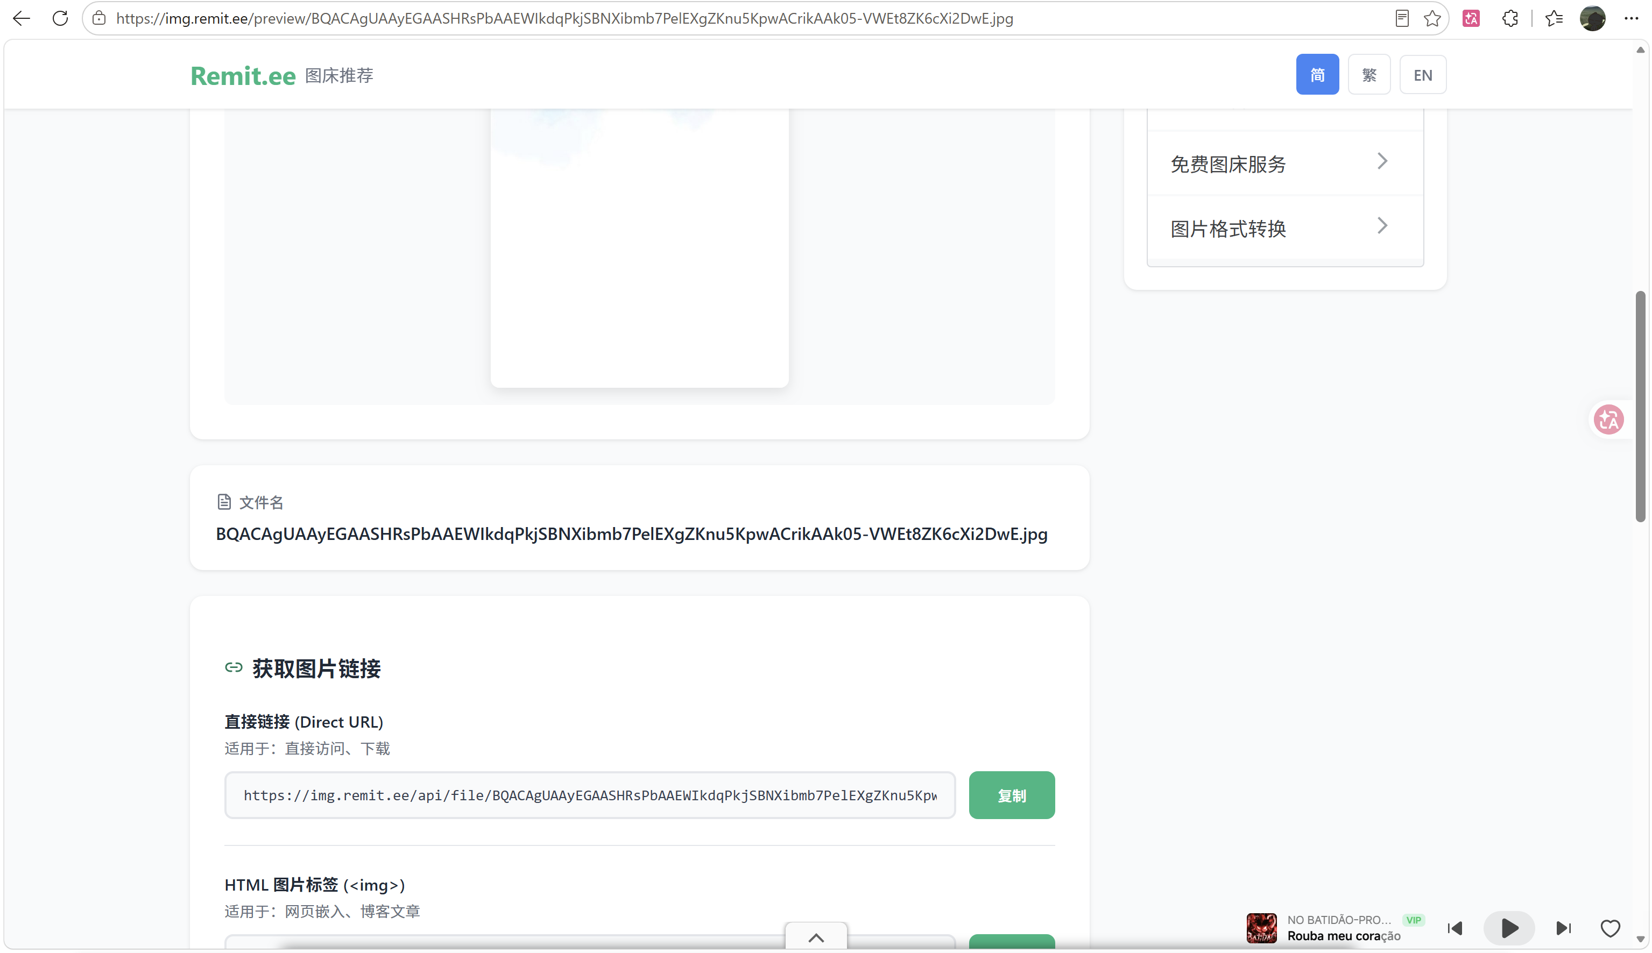
Task: Add this page to favorites star
Action: (1432, 18)
